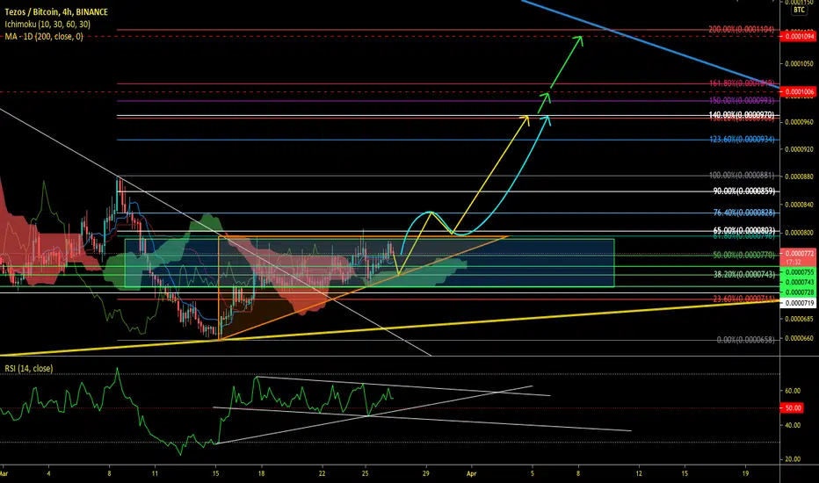819x483 pixels.
Task: Click the 0.0000800 price axis tick
Action: 799,233
